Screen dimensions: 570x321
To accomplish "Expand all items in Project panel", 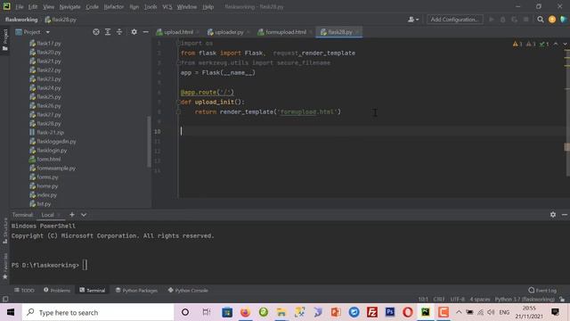I will click(x=108, y=32).
